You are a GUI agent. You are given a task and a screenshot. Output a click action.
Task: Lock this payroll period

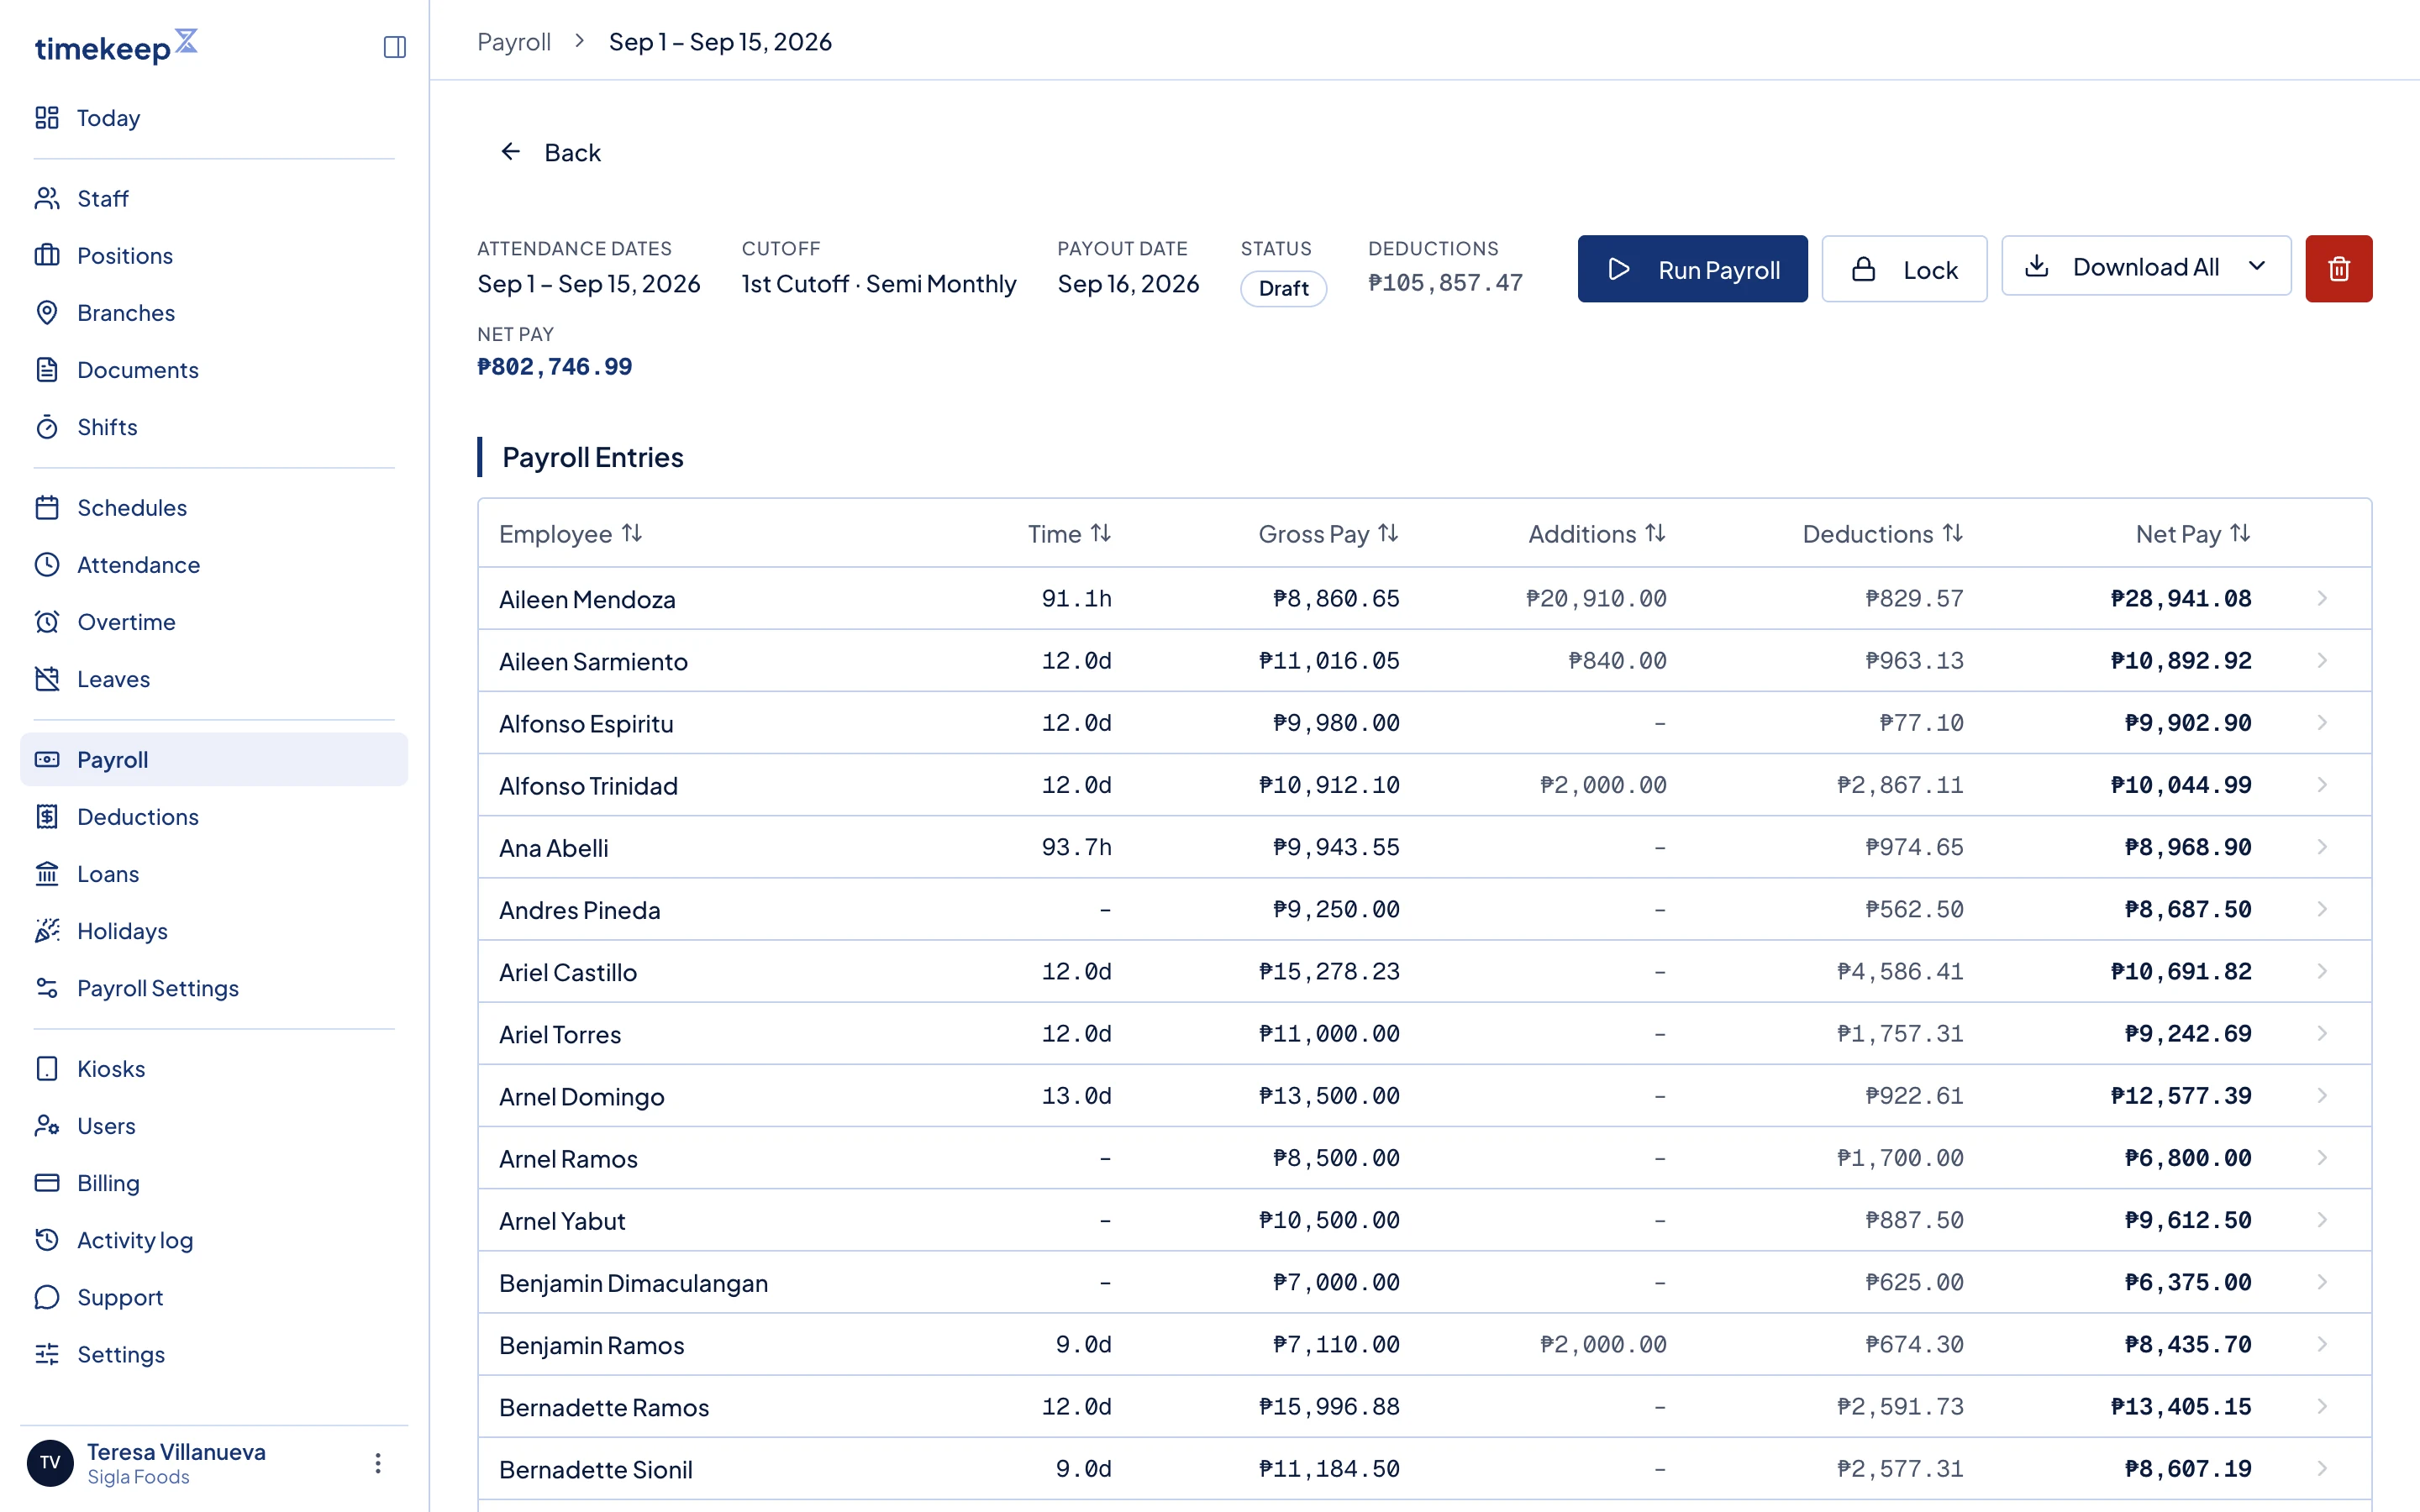tap(1904, 269)
